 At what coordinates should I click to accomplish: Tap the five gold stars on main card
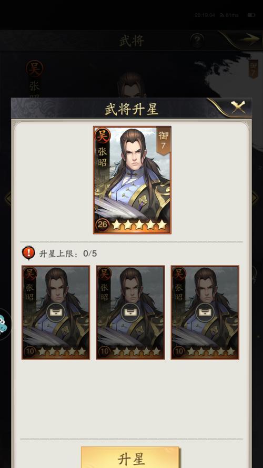[139, 225]
